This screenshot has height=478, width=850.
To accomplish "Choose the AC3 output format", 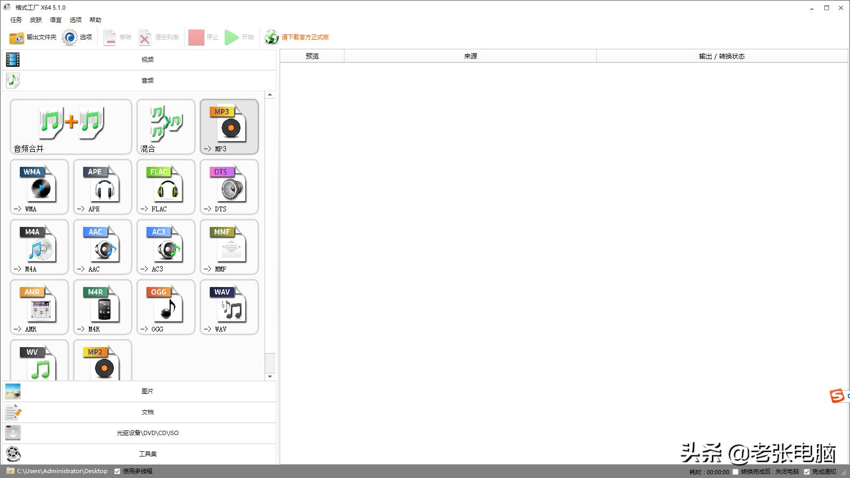I will point(166,247).
